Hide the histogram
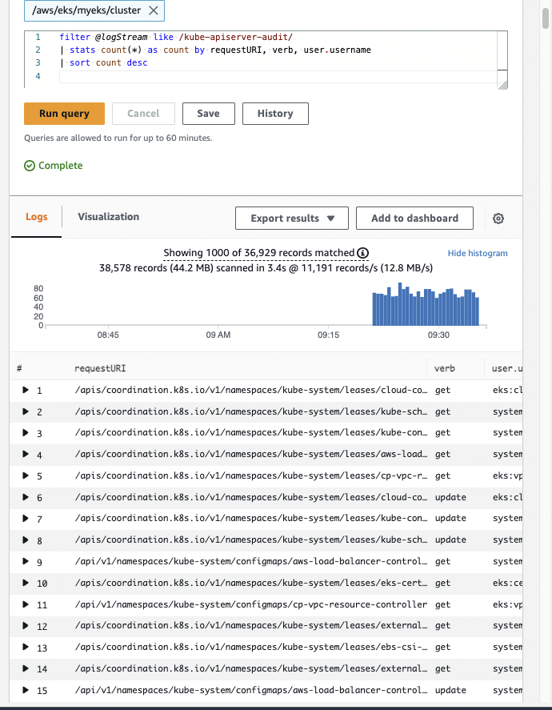Image resolution: width=552 pixels, height=710 pixels. tap(478, 253)
